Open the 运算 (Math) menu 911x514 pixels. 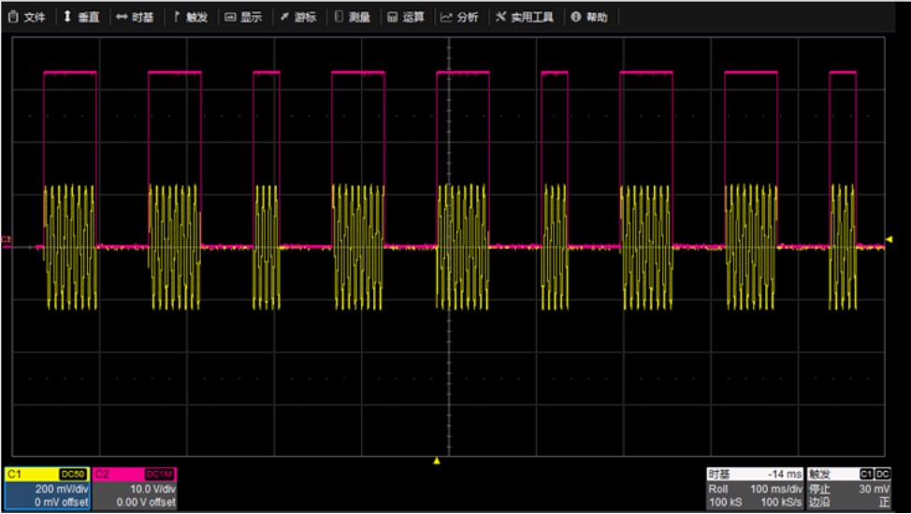tap(406, 17)
